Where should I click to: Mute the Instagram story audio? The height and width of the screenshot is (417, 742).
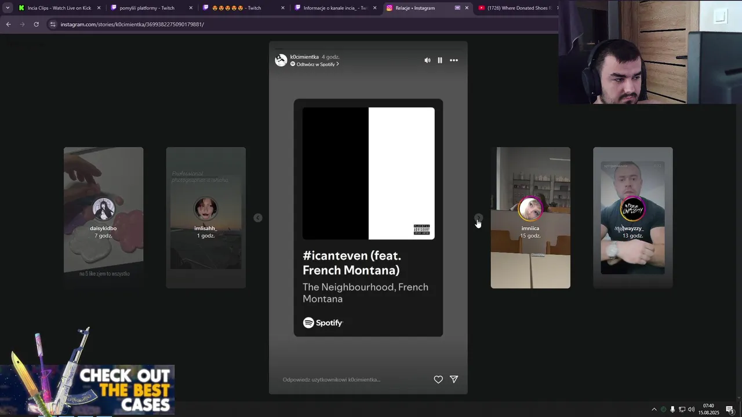pyautogui.click(x=427, y=60)
